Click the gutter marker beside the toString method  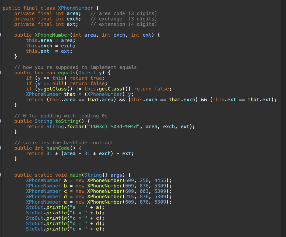click(1, 121)
